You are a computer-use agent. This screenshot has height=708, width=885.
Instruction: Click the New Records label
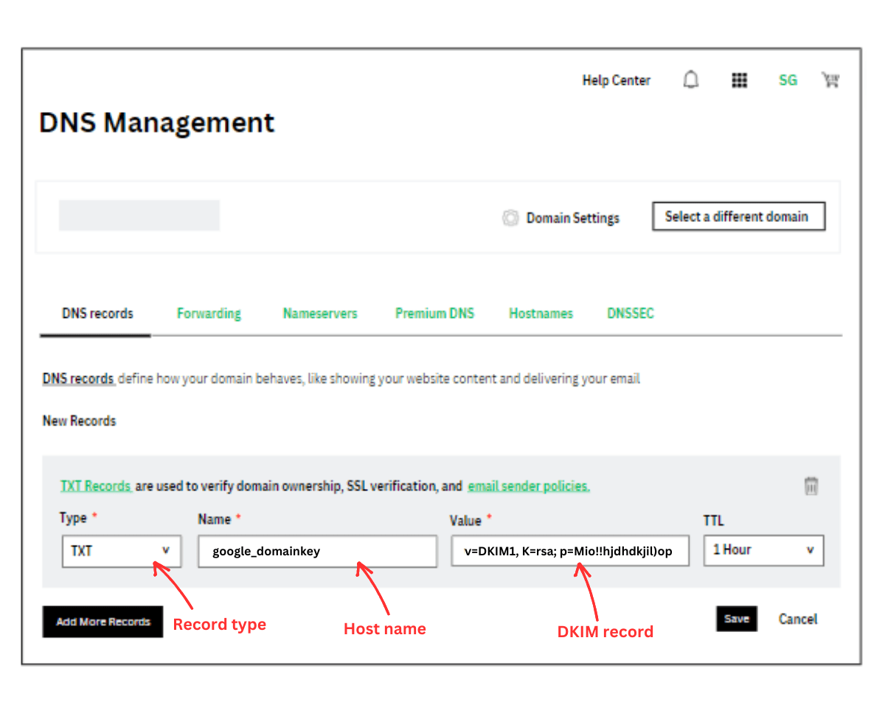coord(79,421)
